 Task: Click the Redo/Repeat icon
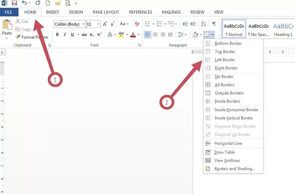point(38,3)
